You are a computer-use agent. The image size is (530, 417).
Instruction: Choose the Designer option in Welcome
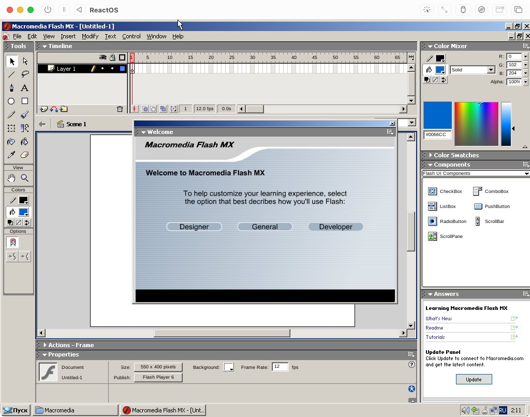point(194,227)
